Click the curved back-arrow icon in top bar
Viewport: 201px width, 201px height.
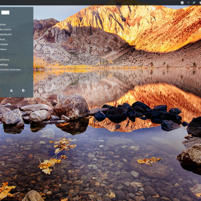pyautogui.click(x=188, y=3)
